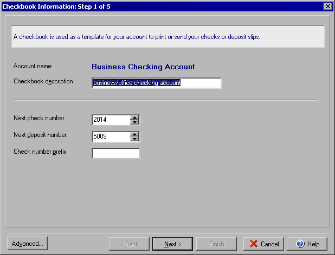Image resolution: width=335 pixels, height=255 pixels.
Task: Click the 'Next check number' label
Action: 39,118
